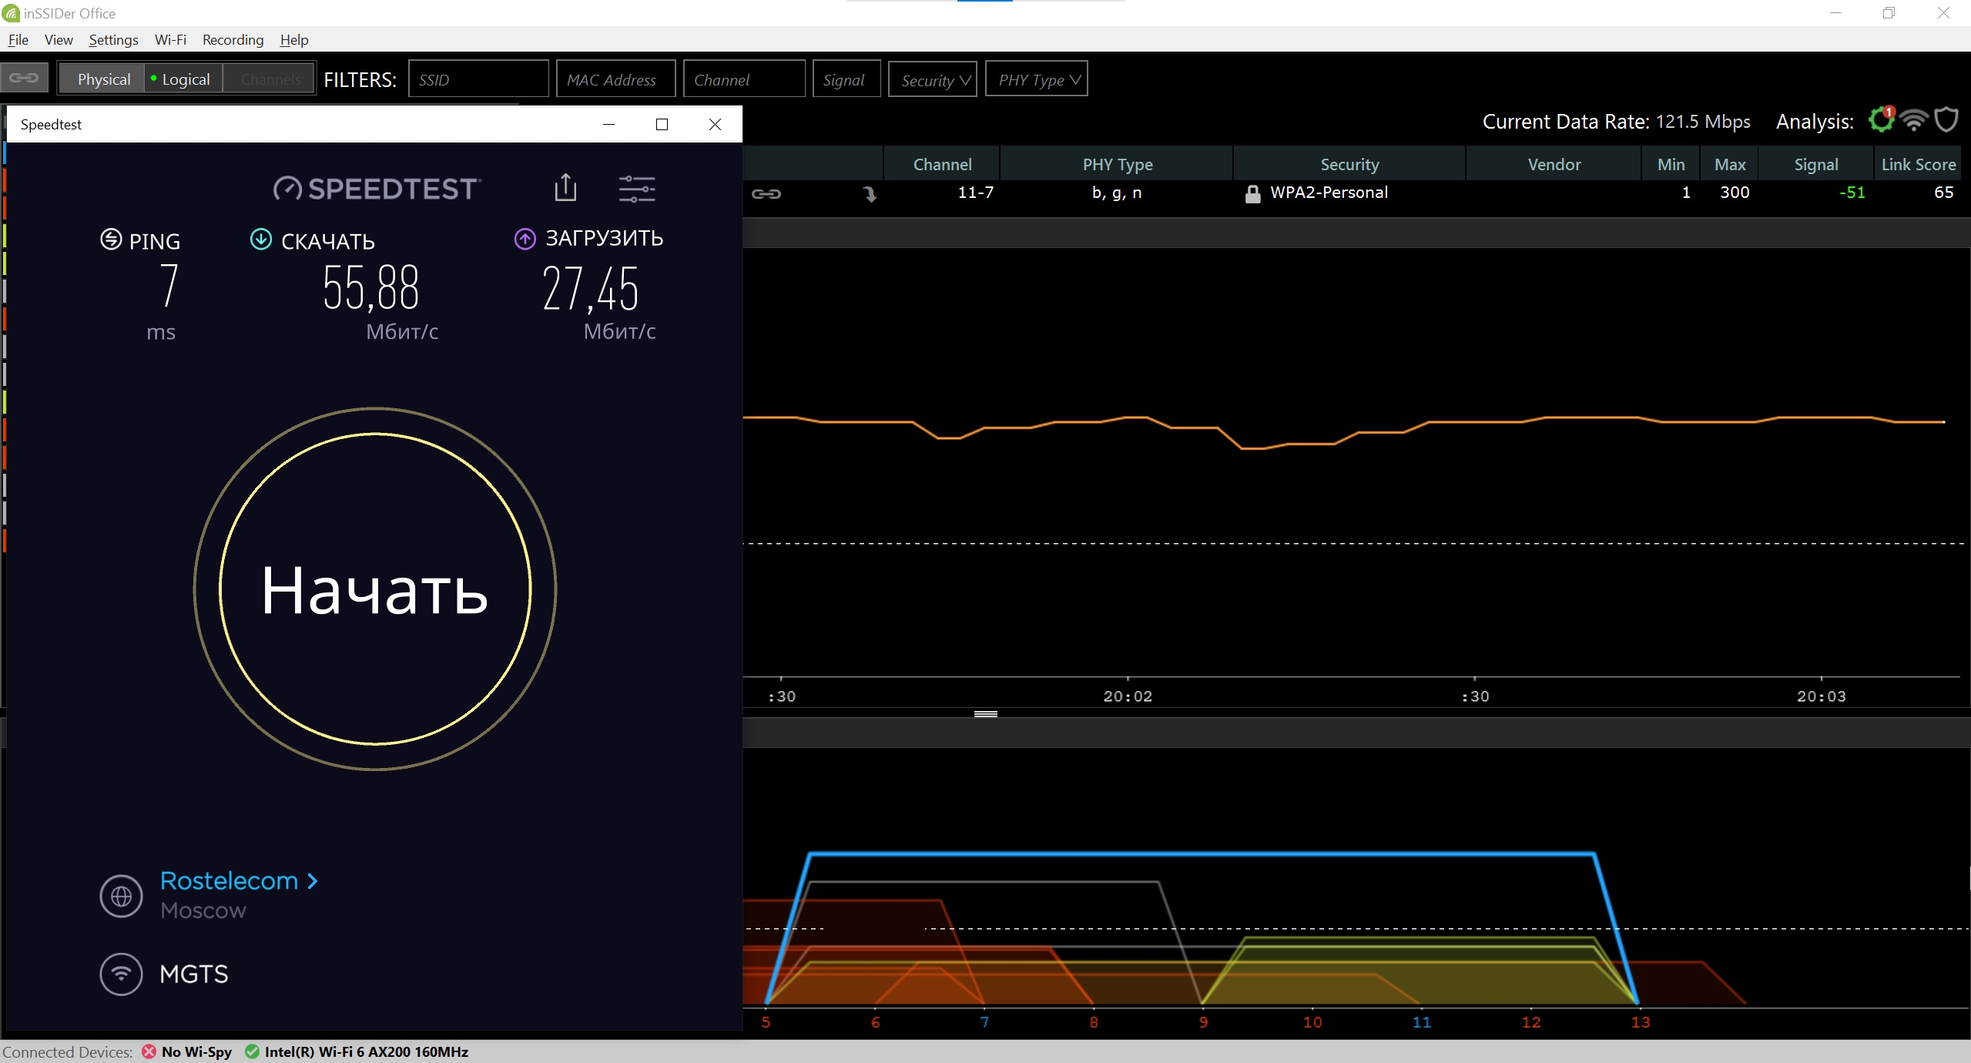Click the -51 signal value

(1852, 193)
